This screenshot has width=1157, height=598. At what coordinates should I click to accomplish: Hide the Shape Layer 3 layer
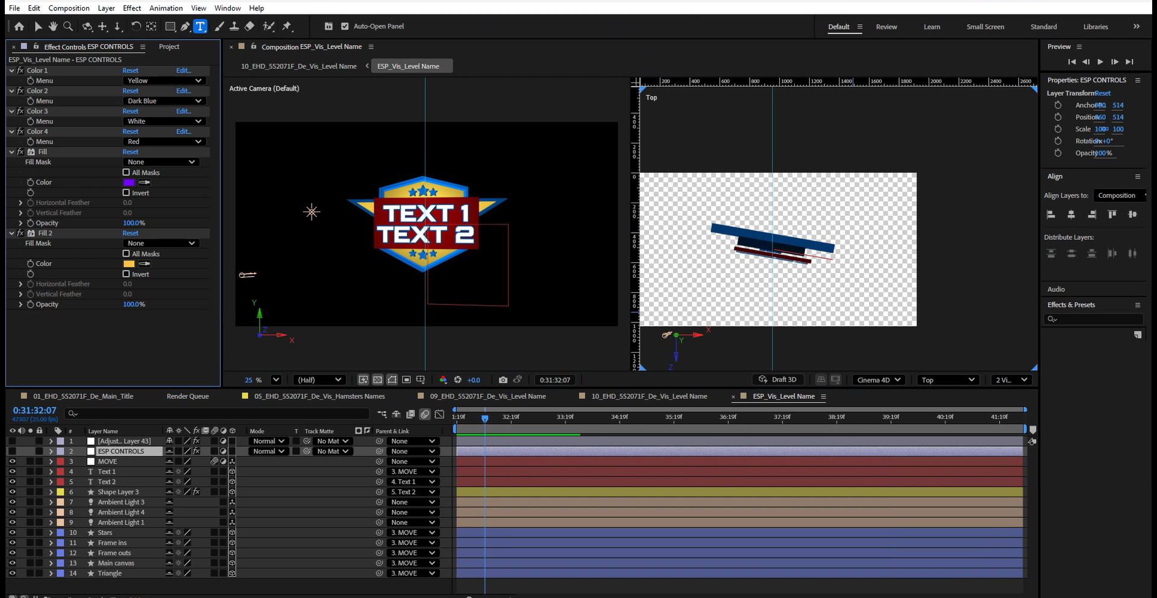[12, 492]
